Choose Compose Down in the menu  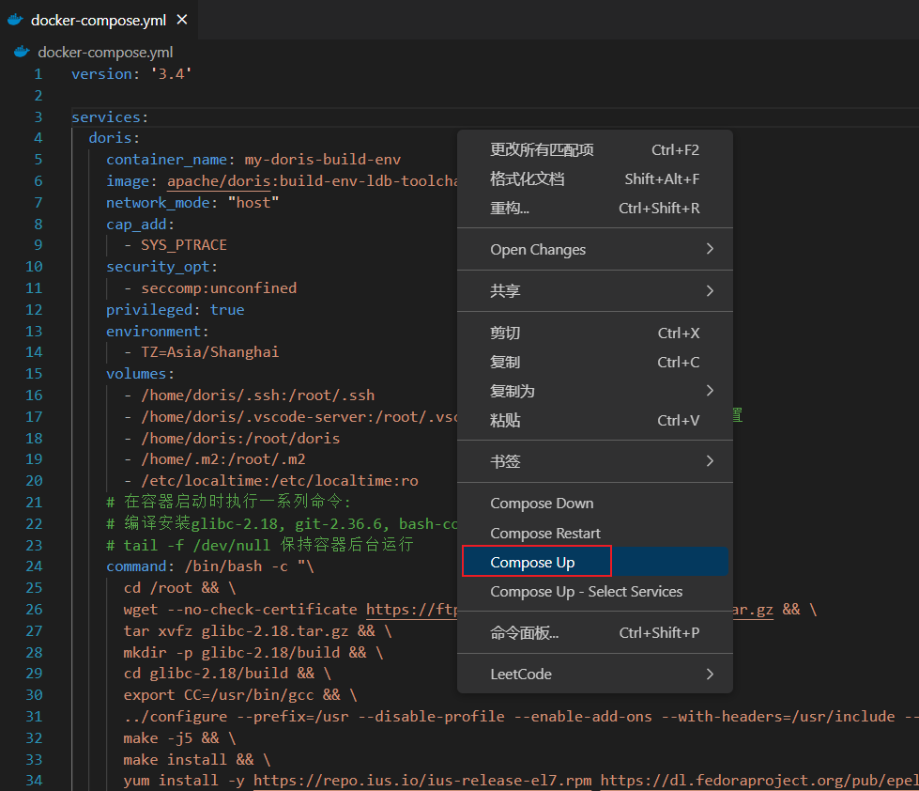click(x=542, y=504)
